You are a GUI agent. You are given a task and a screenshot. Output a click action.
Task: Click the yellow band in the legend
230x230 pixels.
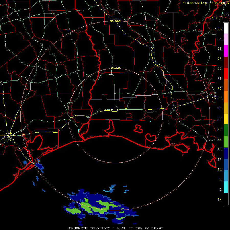coord(226,119)
